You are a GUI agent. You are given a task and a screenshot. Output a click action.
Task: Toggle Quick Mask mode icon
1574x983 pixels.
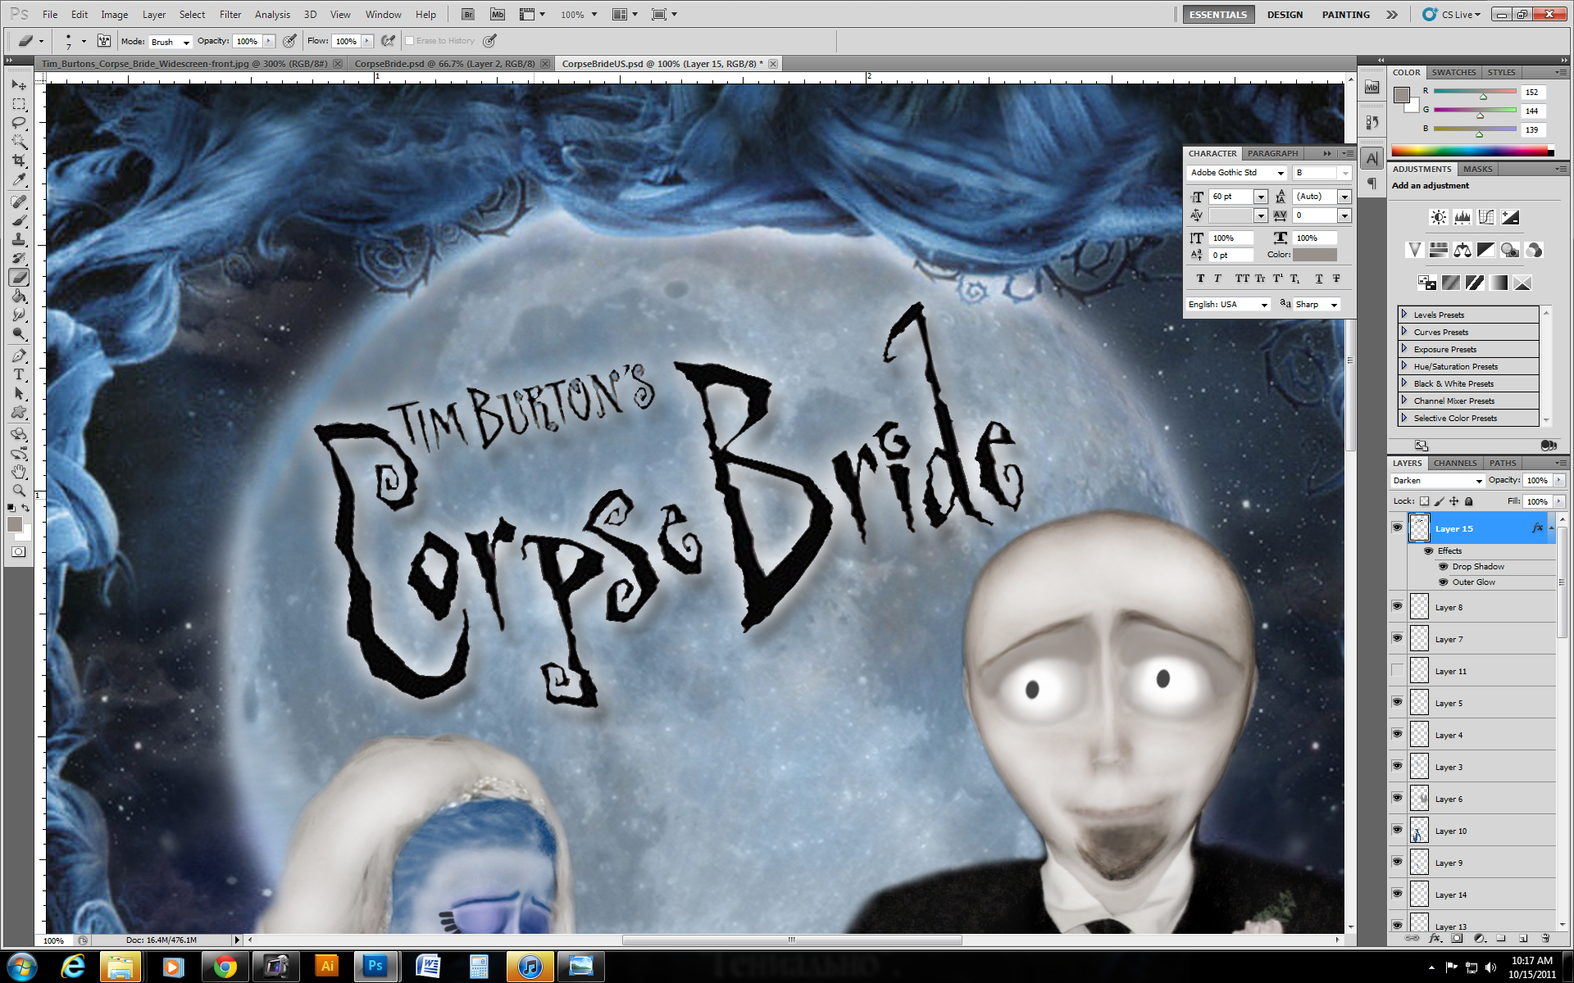pyautogui.click(x=19, y=552)
